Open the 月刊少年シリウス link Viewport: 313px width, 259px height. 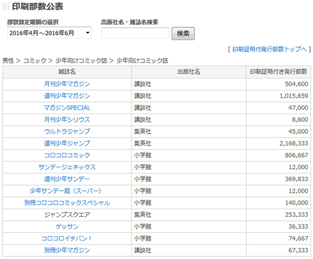coord(67,119)
